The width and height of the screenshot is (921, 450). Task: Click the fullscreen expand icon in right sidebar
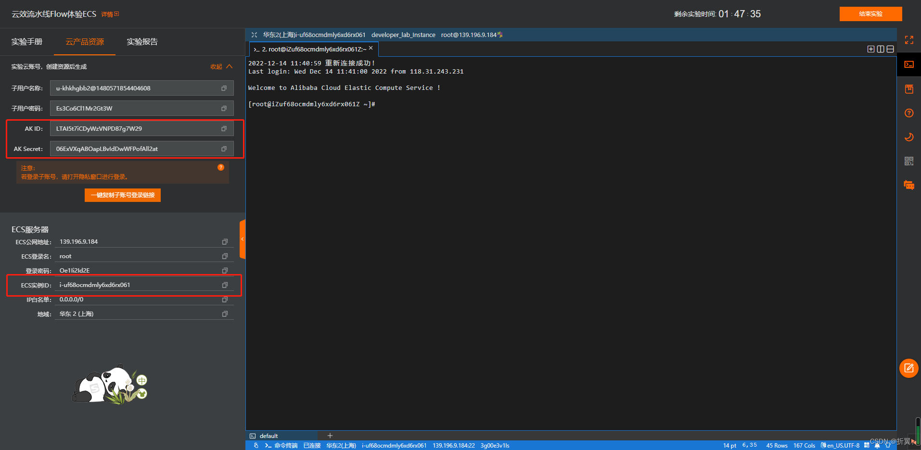point(908,40)
